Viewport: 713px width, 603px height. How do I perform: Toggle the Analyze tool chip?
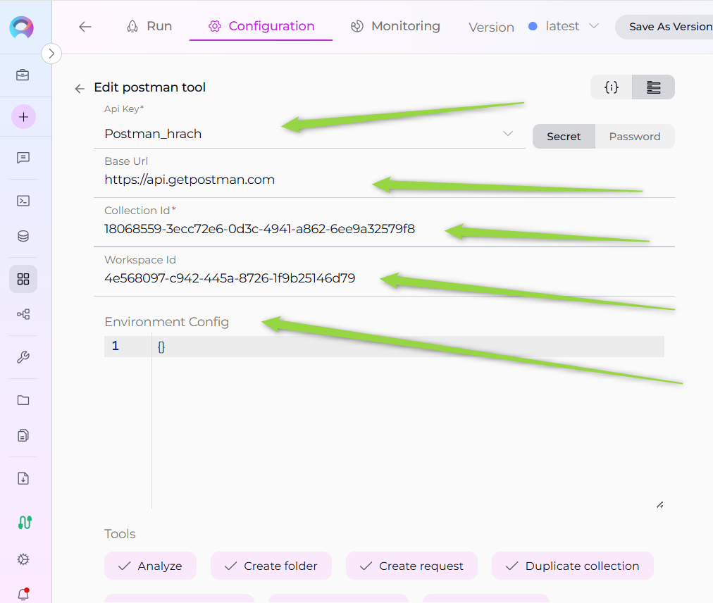(x=151, y=566)
